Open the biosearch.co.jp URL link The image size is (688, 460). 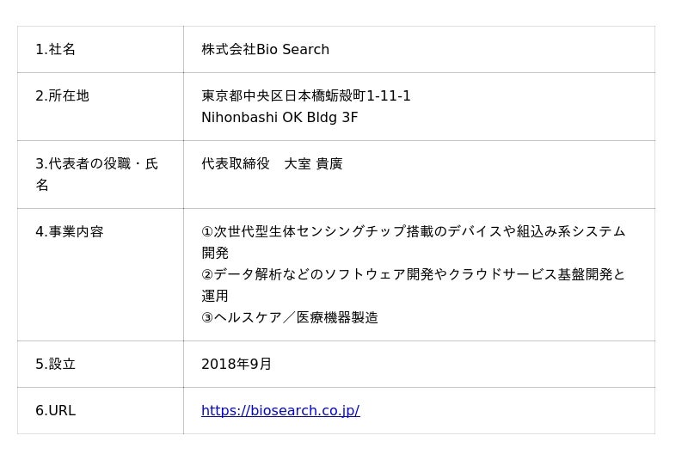(280, 410)
